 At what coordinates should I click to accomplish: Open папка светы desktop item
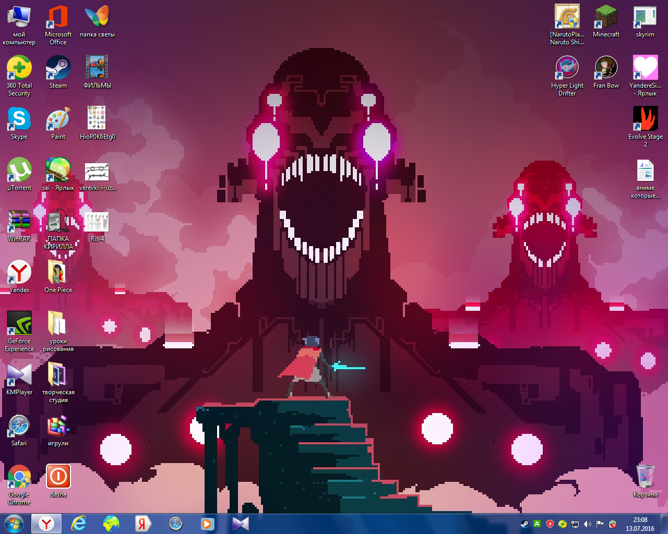[x=97, y=22]
